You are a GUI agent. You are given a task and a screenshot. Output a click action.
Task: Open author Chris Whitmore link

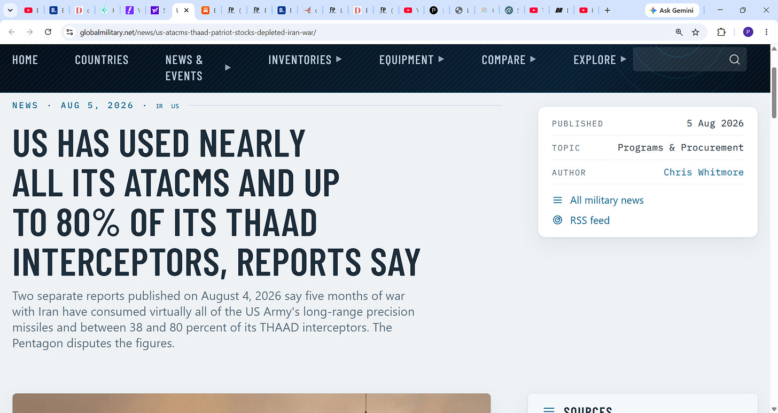tap(704, 172)
